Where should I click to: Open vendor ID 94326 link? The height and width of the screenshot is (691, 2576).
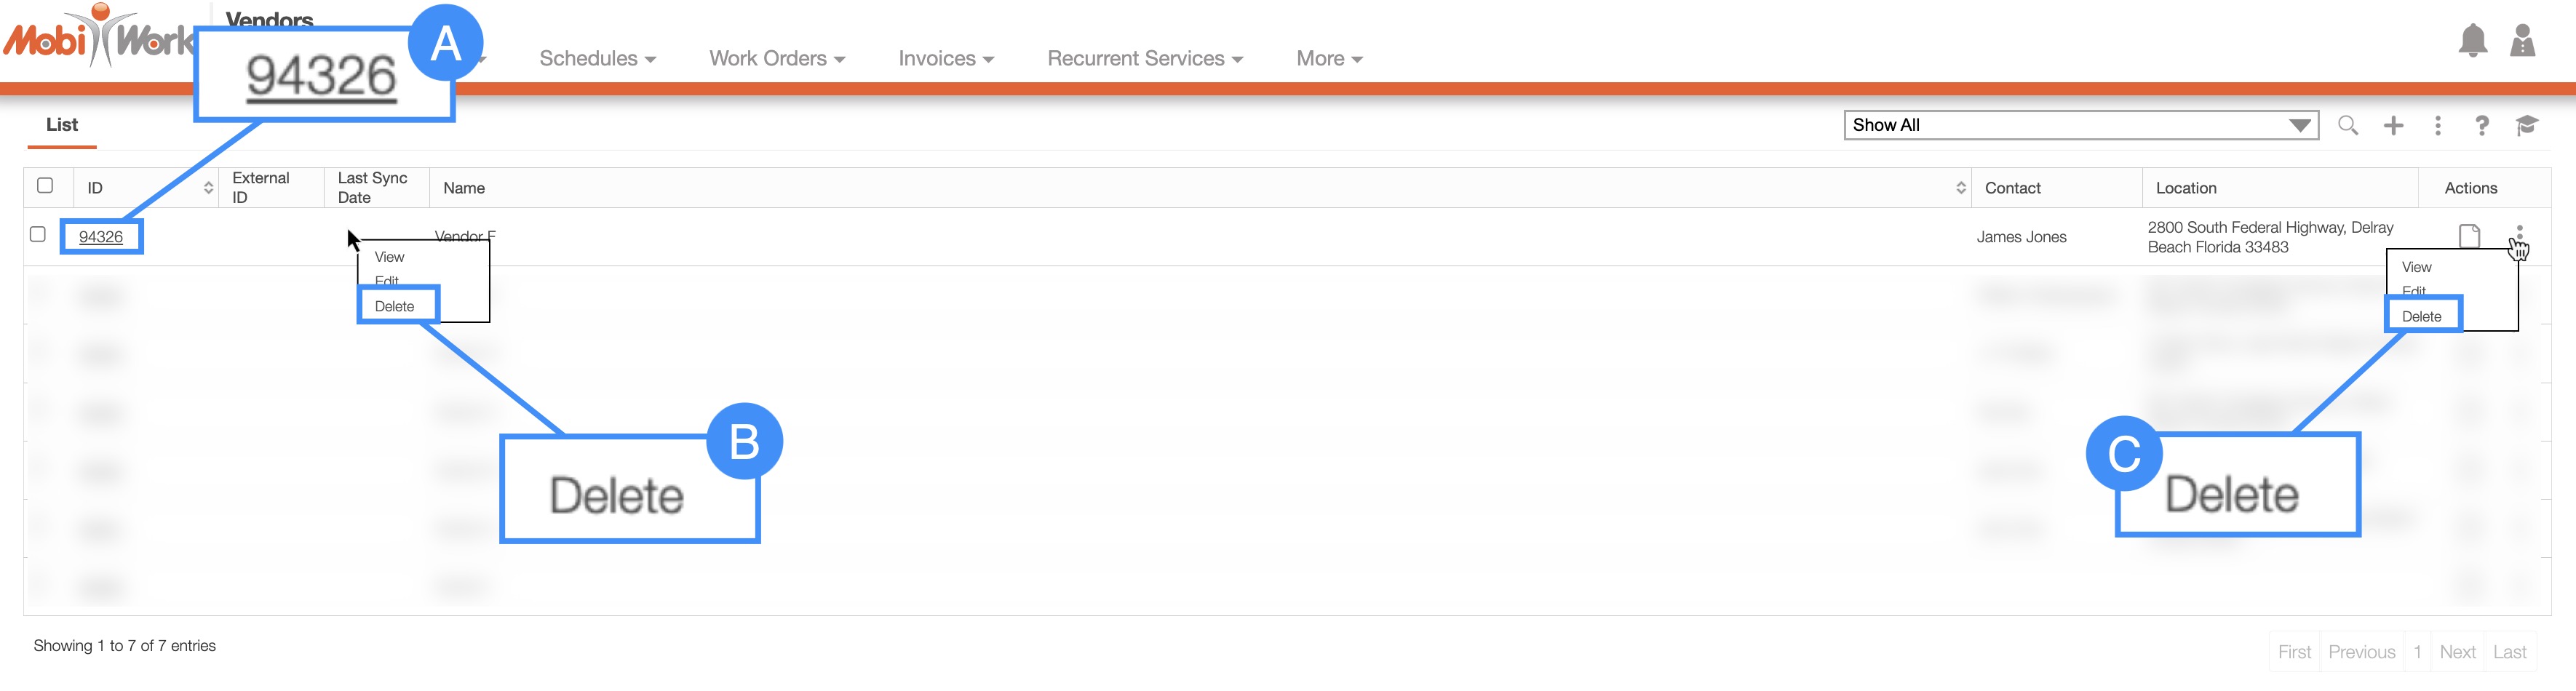[x=101, y=237]
